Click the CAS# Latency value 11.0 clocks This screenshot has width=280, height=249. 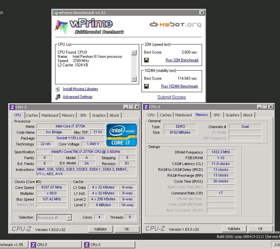[221, 164]
